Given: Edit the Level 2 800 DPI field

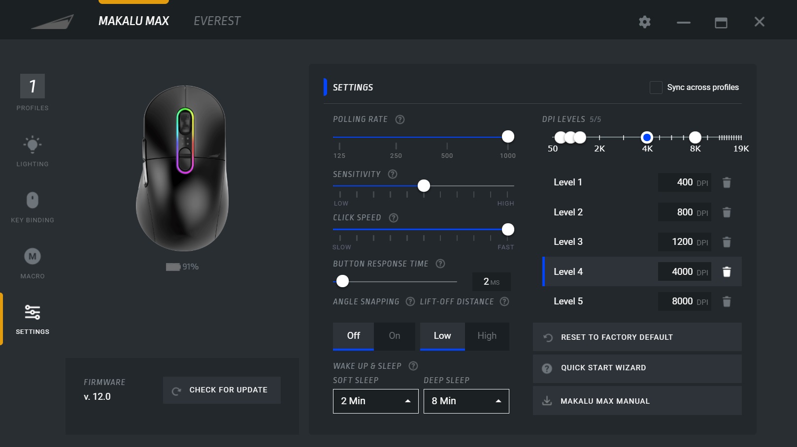Looking at the screenshot, I should (685, 212).
